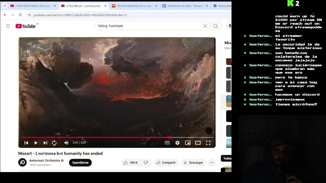Viewport: 326px width, 183px height.
Task: Enter fullscreen video mode
Action: (x=208, y=143)
